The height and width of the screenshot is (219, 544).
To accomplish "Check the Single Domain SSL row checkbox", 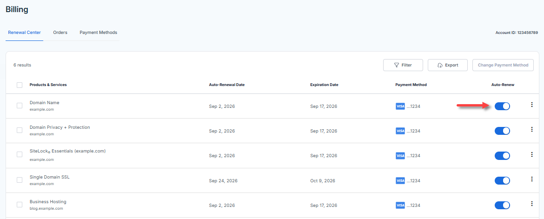I will 20,180.
